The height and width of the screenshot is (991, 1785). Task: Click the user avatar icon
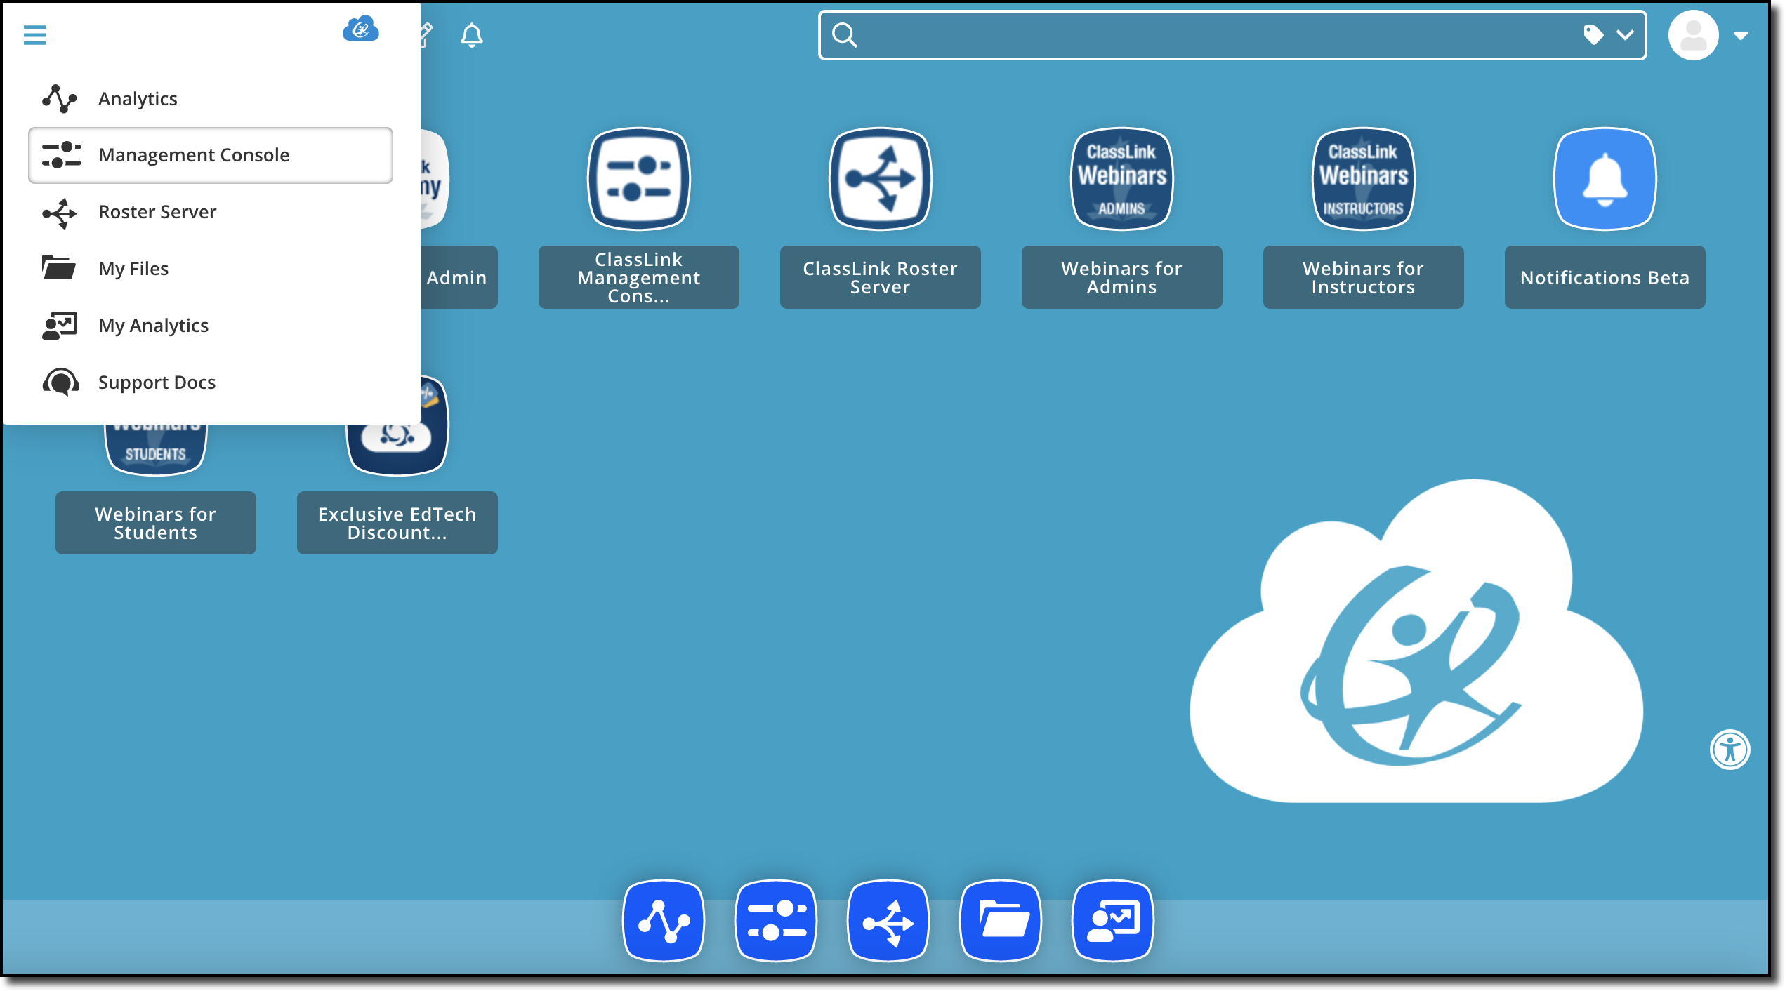tap(1693, 34)
